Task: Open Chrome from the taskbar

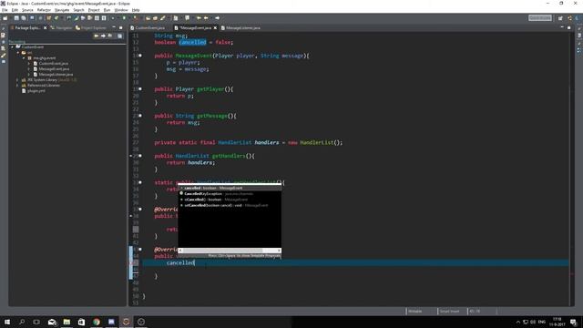Action: [97, 322]
